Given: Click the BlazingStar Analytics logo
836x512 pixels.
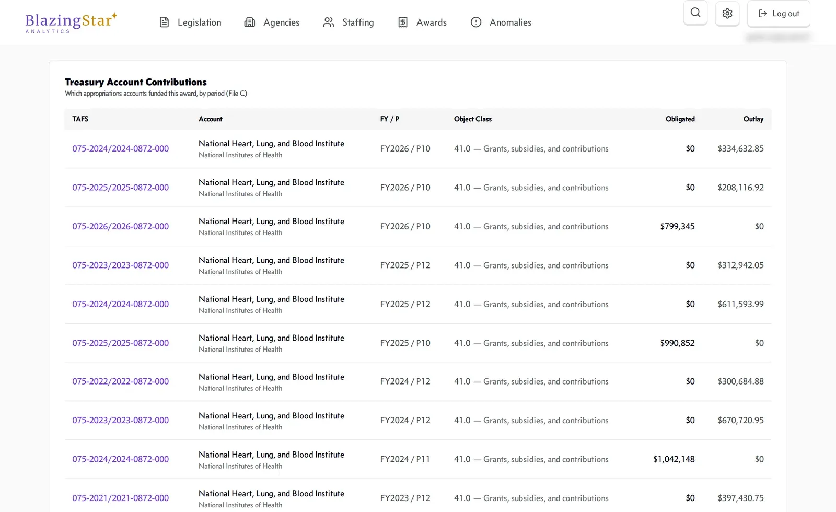Looking at the screenshot, I should coord(71,22).
